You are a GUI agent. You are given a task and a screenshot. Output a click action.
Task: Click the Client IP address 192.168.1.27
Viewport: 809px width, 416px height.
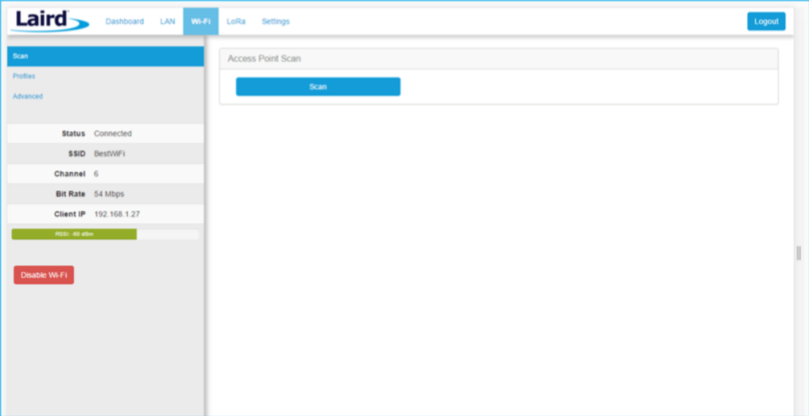click(x=117, y=214)
